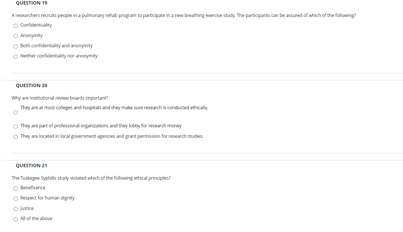
Task: Choose the option mentioning lobbying for research money
Action: pos(16,126)
